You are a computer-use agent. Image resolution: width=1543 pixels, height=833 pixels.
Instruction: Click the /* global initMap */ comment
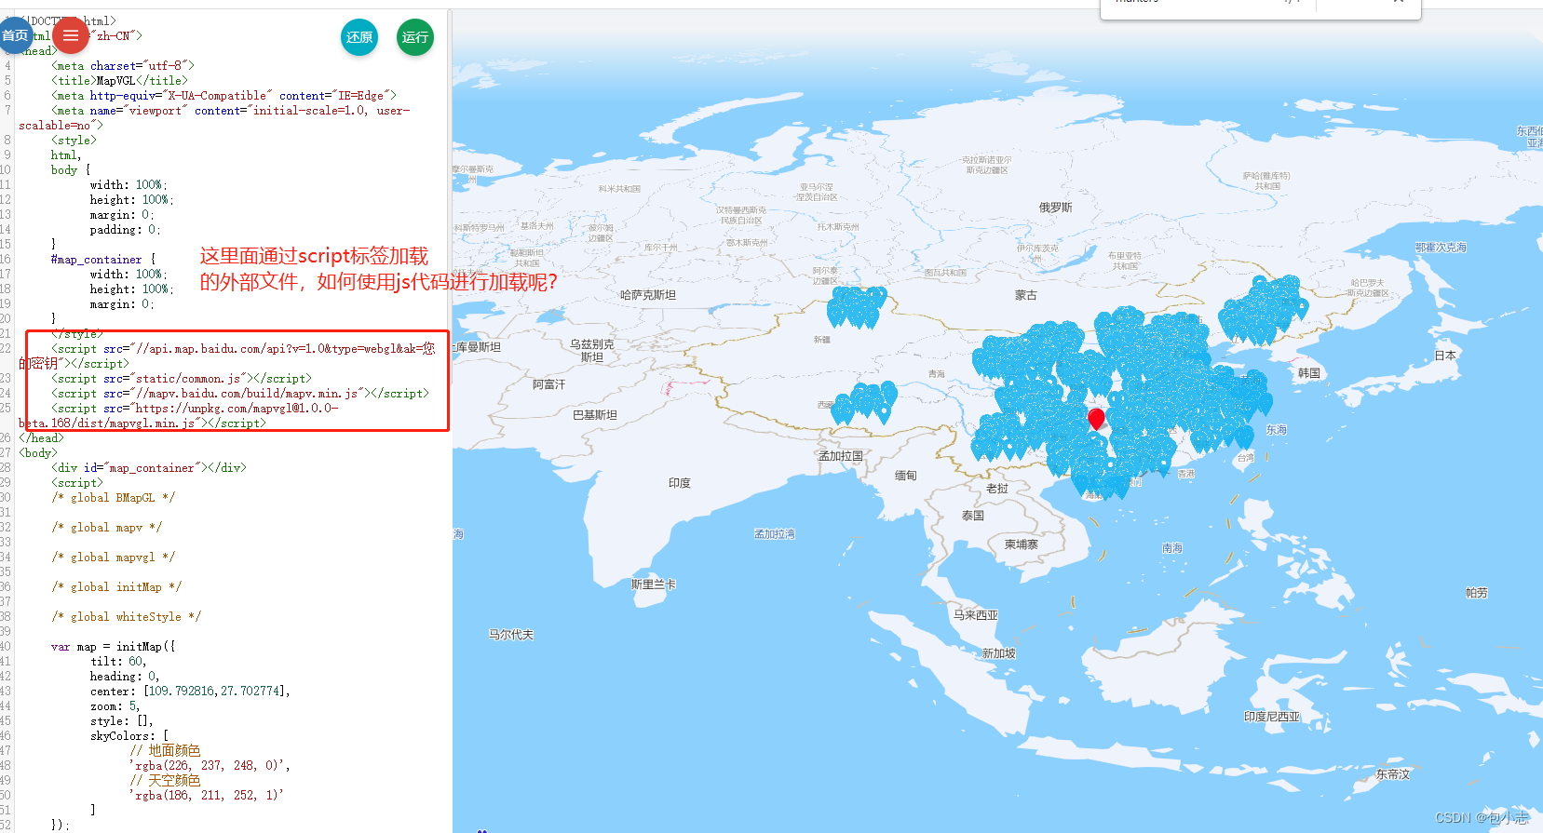[x=116, y=587]
